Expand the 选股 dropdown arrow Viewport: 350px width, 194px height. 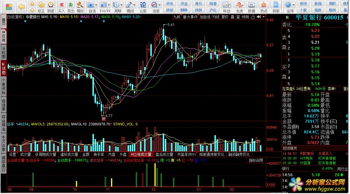pos(160,5)
